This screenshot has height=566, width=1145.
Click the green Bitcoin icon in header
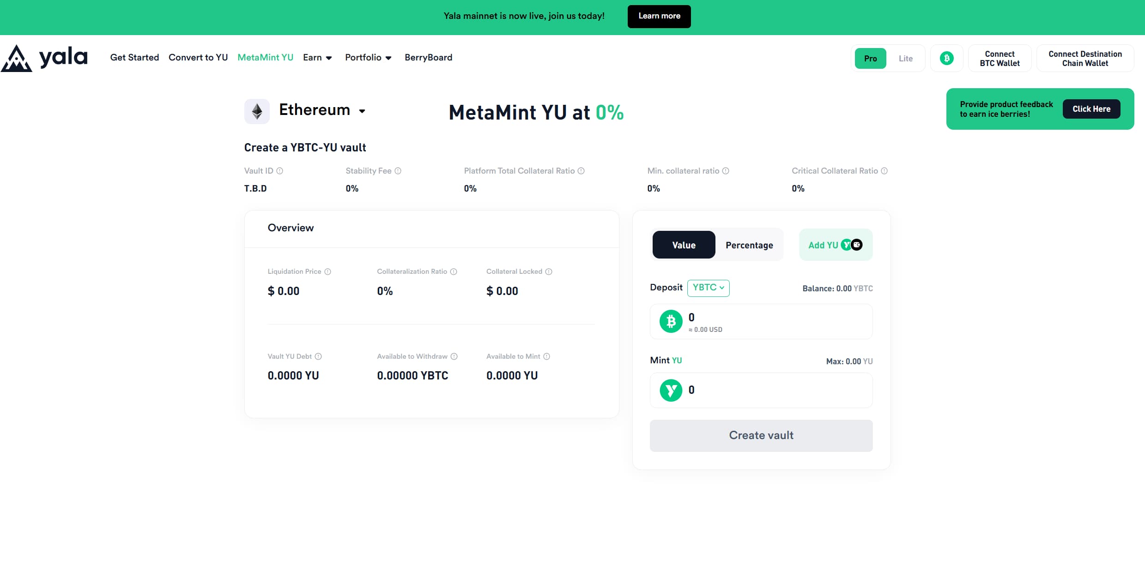coord(946,58)
